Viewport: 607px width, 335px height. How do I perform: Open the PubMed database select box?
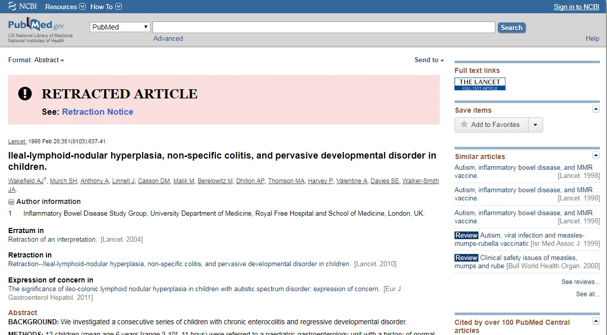(x=120, y=27)
